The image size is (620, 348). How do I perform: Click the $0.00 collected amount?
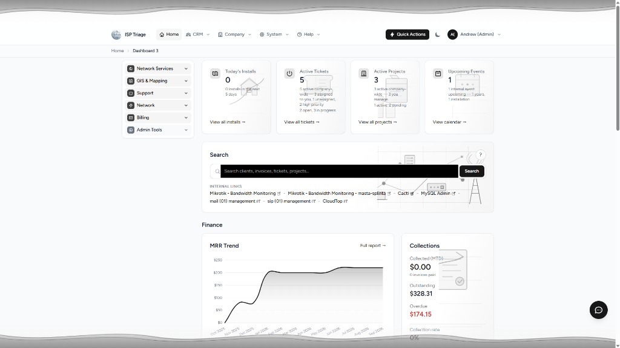[x=420, y=268]
